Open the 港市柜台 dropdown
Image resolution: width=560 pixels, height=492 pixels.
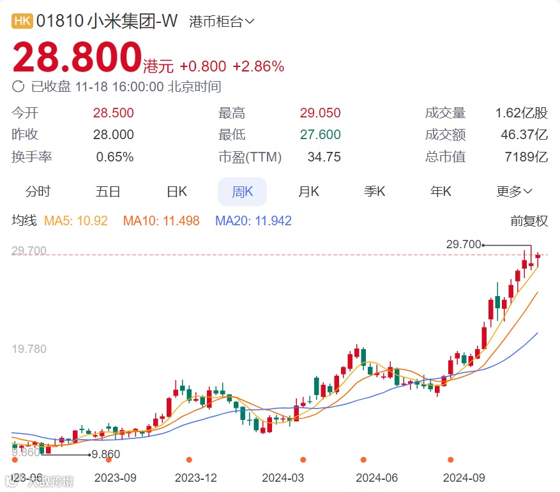click(222, 22)
